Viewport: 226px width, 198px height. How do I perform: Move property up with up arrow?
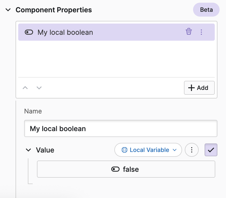pyautogui.click(x=25, y=88)
